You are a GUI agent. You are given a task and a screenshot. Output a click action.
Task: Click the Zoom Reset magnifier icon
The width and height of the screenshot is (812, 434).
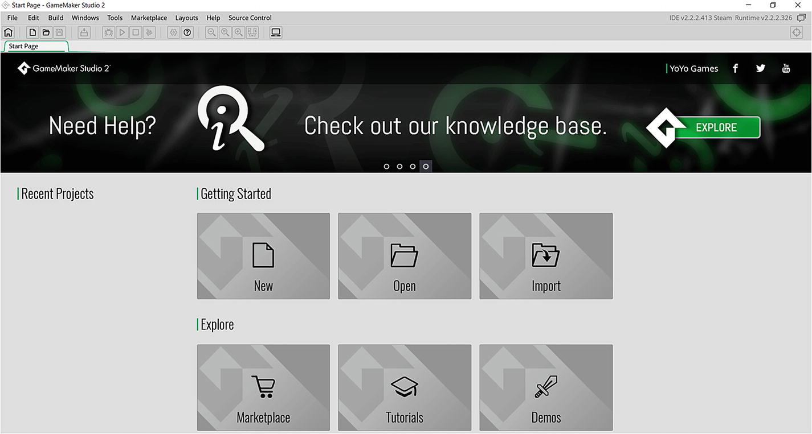(225, 32)
